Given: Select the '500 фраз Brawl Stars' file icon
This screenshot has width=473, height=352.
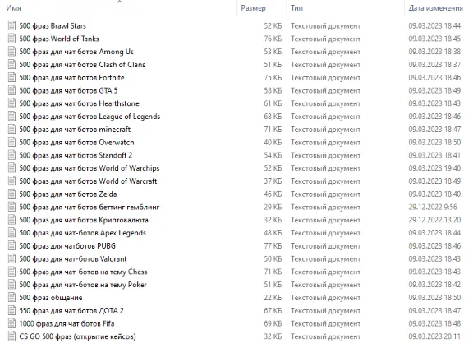Looking at the screenshot, I should pyautogui.click(x=11, y=26).
